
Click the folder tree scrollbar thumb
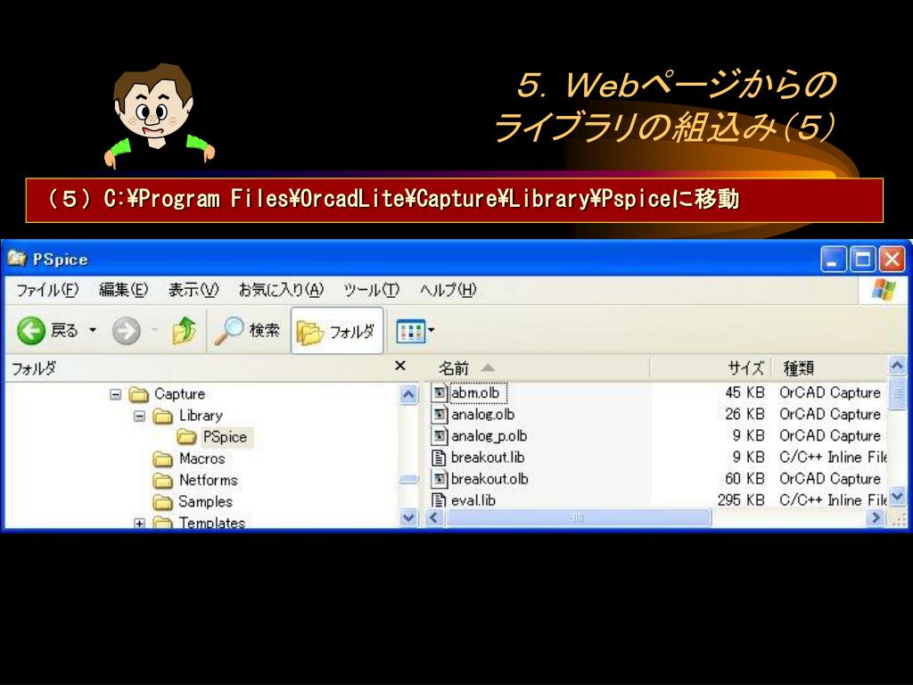click(408, 480)
